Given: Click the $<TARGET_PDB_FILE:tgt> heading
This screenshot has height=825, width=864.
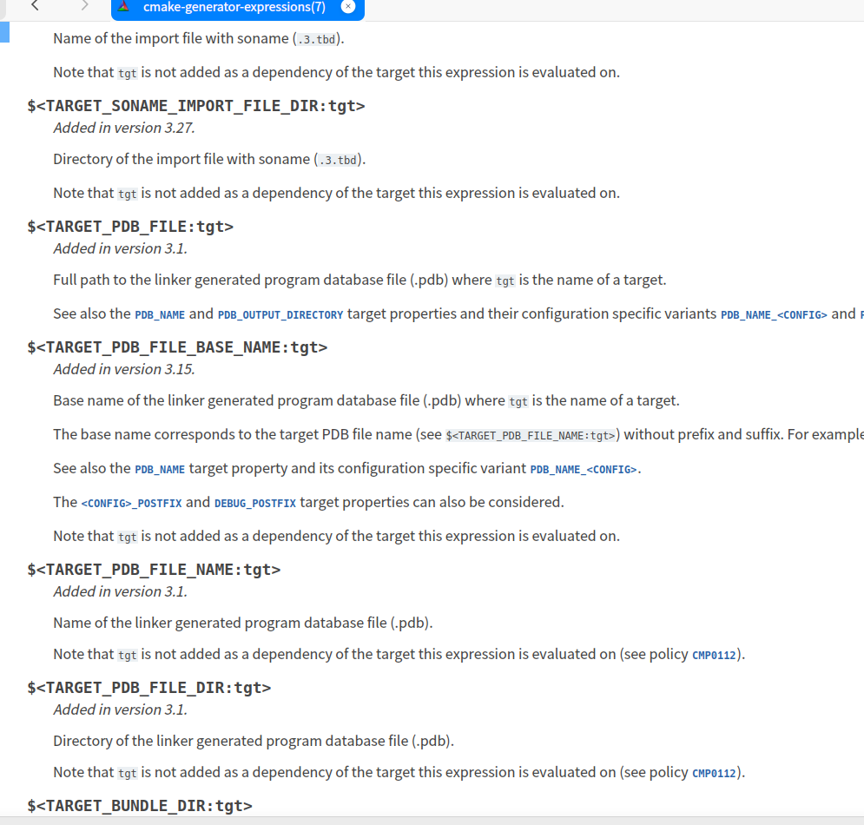Looking at the screenshot, I should (130, 227).
